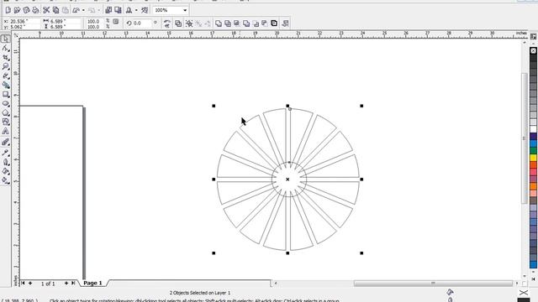Select the Ellipse tool
Screen dimensions: 538x302
(x=5, y=103)
